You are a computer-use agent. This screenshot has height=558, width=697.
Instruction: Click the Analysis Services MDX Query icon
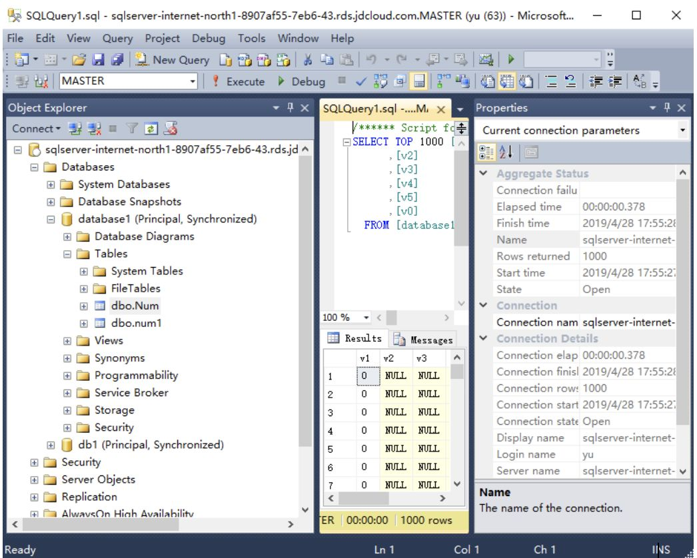coord(244,59)
